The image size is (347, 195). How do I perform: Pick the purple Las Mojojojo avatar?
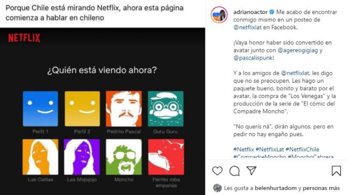point(82,157)
